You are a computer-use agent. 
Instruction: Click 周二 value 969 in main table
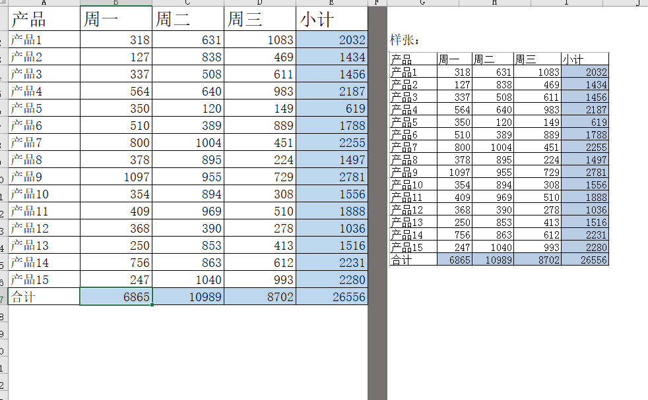188,211
